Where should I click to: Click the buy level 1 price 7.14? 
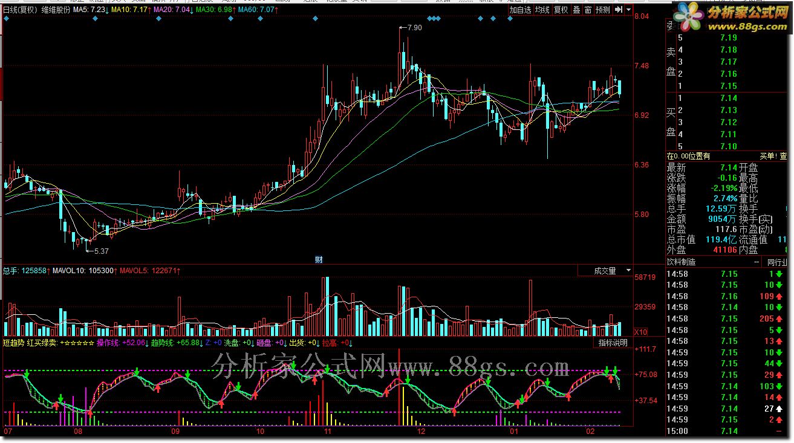pyautogui.click(x=729, y=98)
